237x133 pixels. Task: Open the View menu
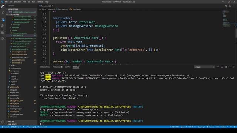point(24,2)
